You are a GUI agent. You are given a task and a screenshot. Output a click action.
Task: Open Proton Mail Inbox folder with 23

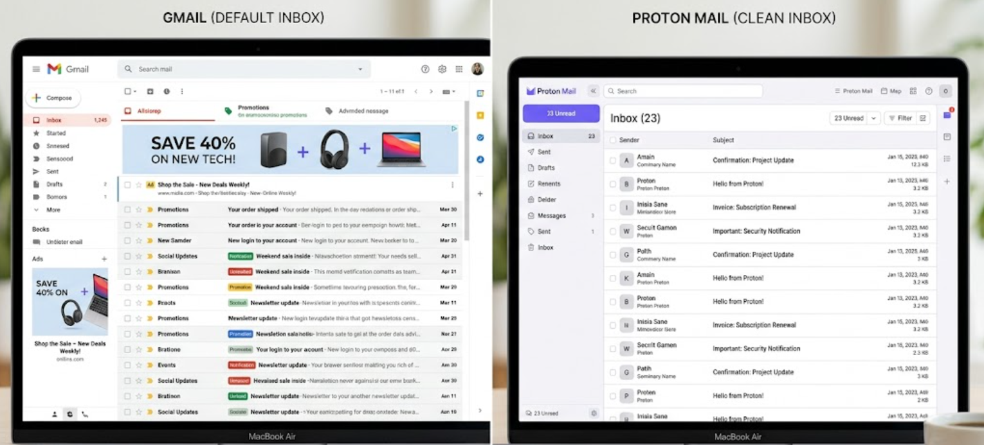(x=561, y=136)
